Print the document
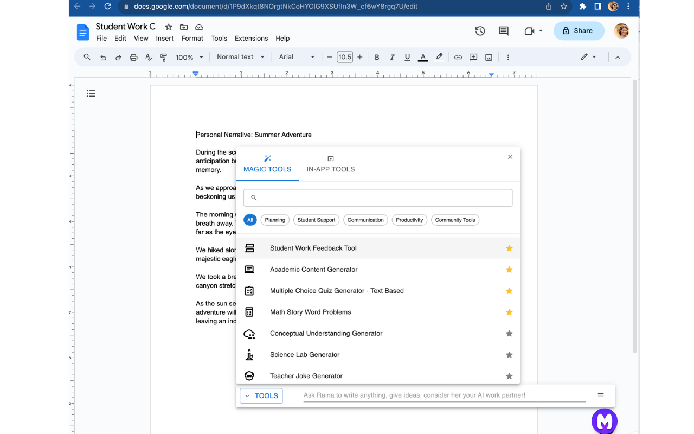Viewport: 694px width, 434px height. (133, 57)
